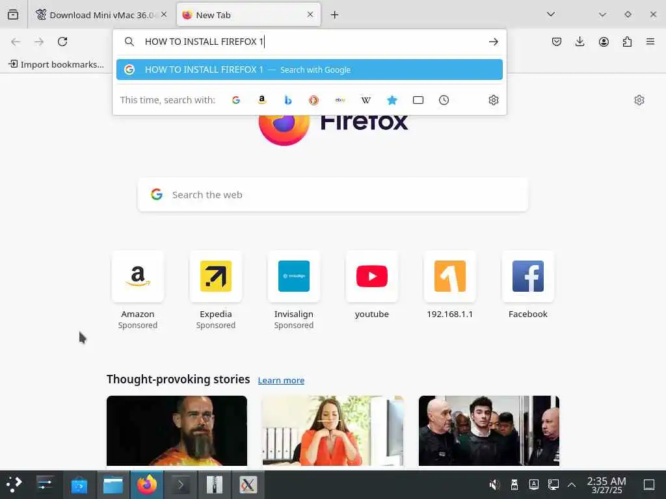Search this time with Bing

[x=288, y=100]
